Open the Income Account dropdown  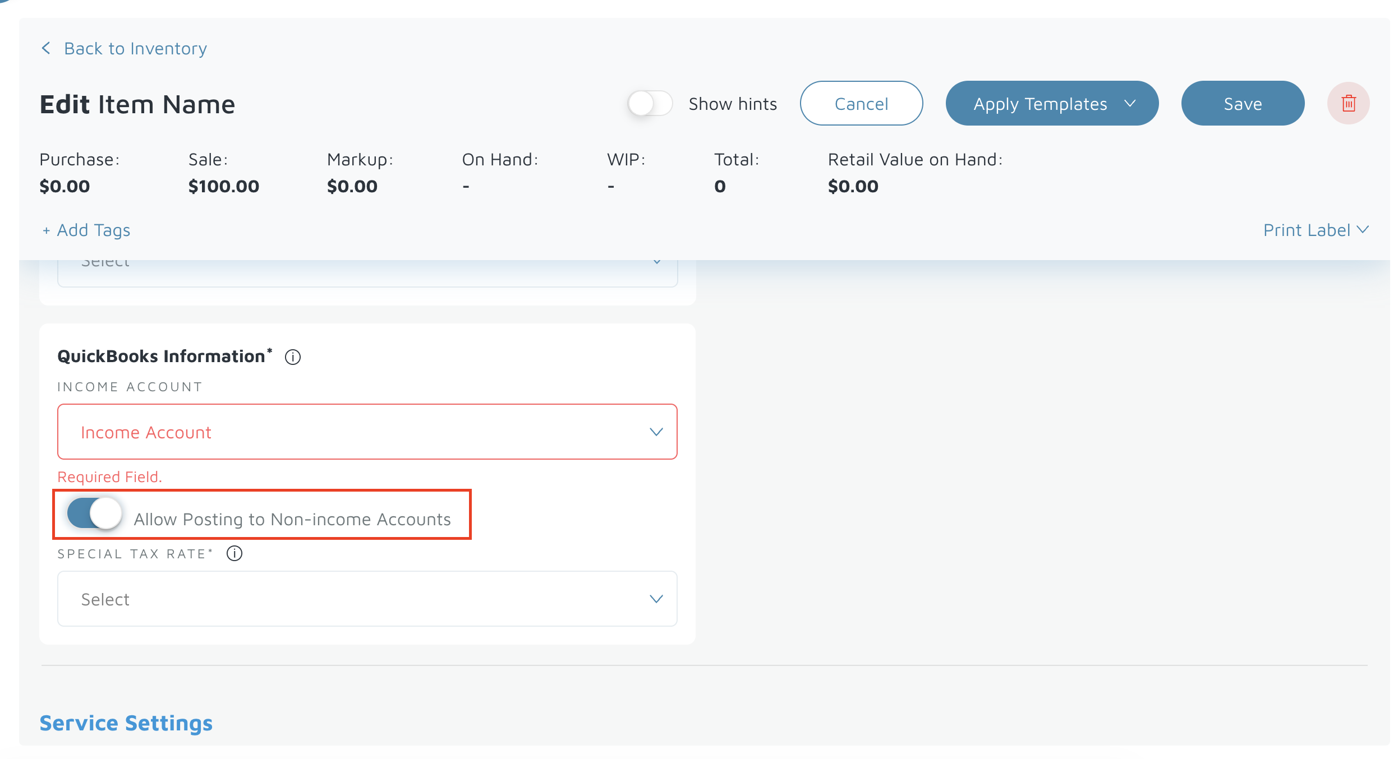click(367, 432)
